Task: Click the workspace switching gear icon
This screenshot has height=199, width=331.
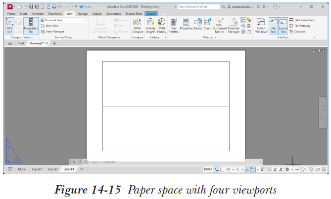Action: [287, 169]
